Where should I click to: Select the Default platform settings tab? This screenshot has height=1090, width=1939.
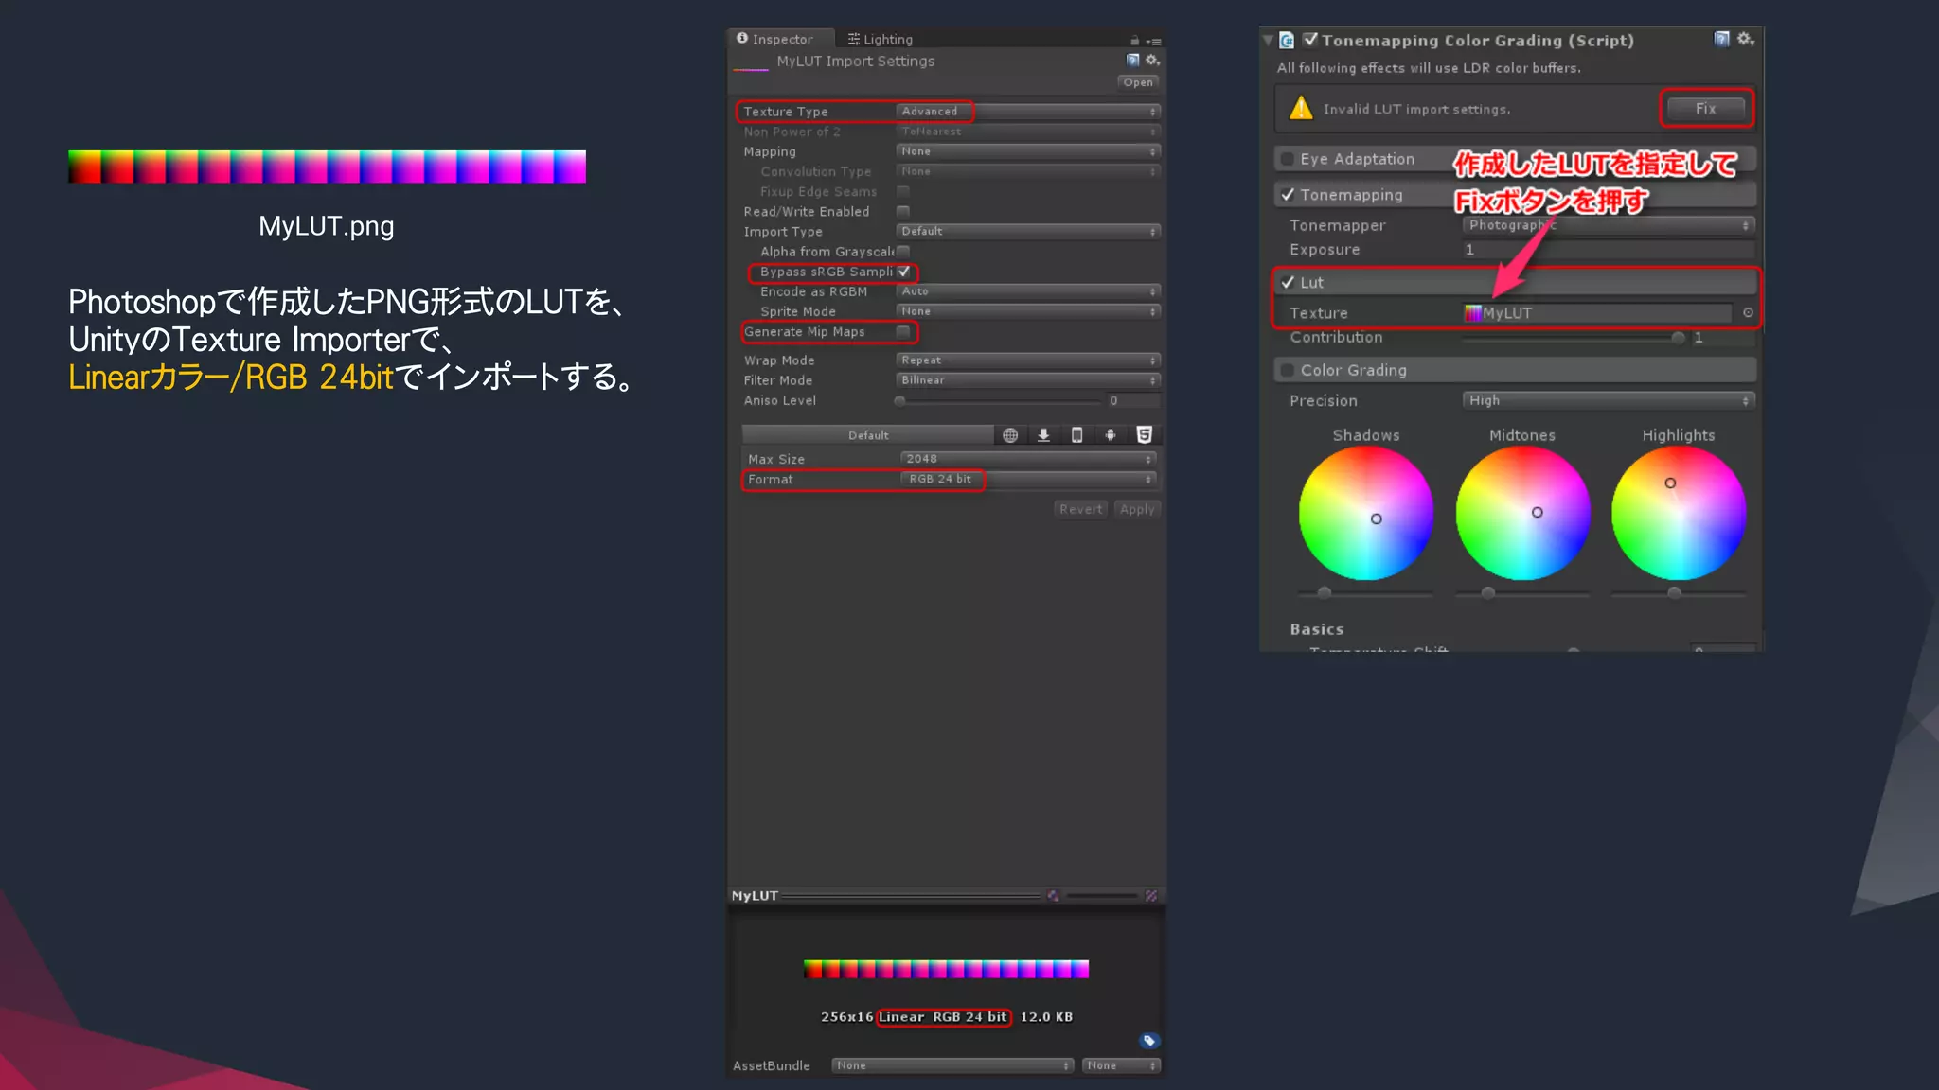(868, 435)
